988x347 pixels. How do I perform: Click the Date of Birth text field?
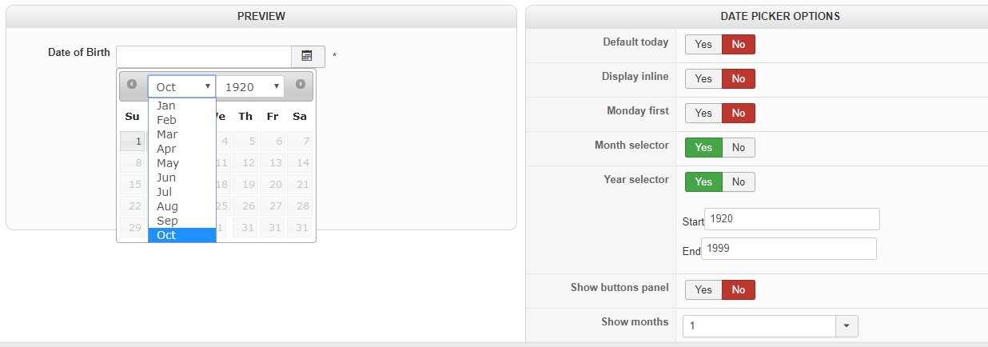coord(204,56)
